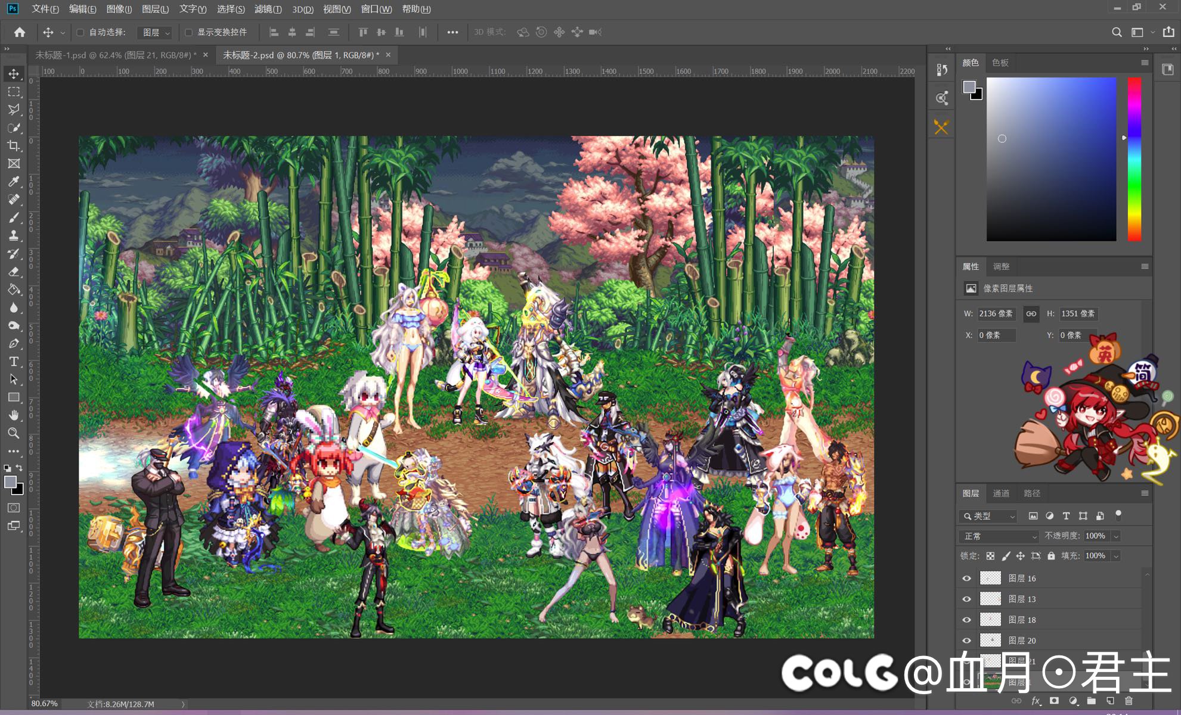Select the Eraser tool
Image resolution: width=1181 pixels, height=715 pixels.
click(x=14, y=272)
